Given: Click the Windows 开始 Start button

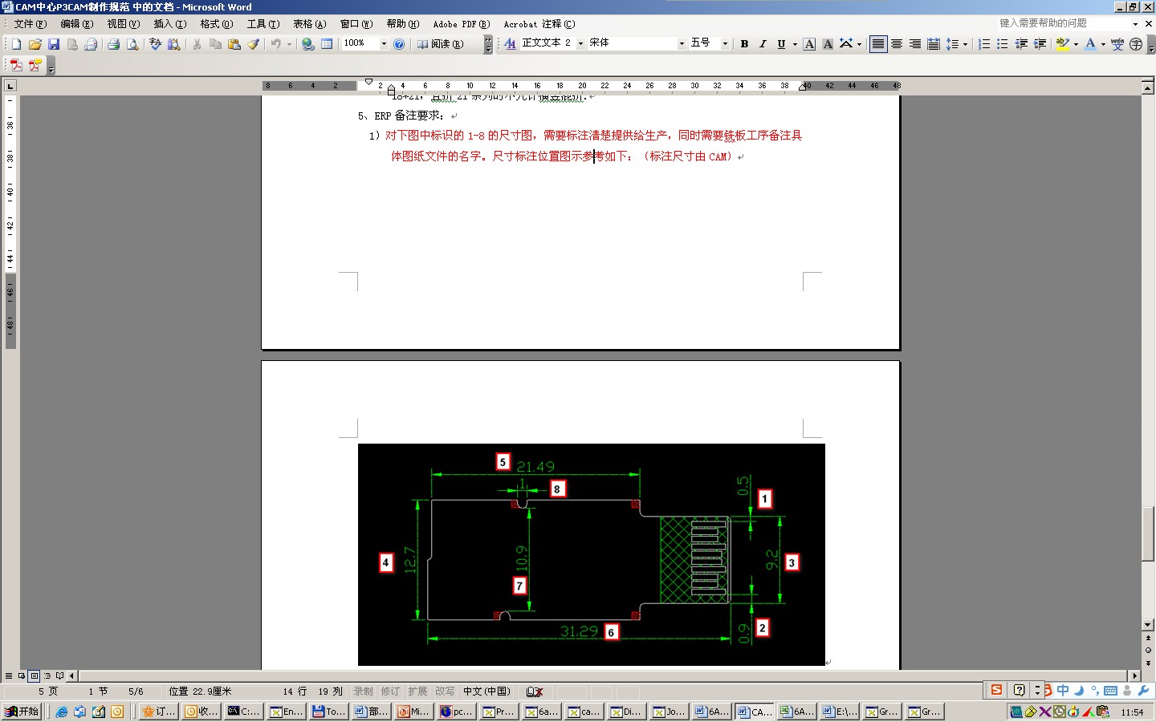Looking at the screenshot, I should click(22, 712).
